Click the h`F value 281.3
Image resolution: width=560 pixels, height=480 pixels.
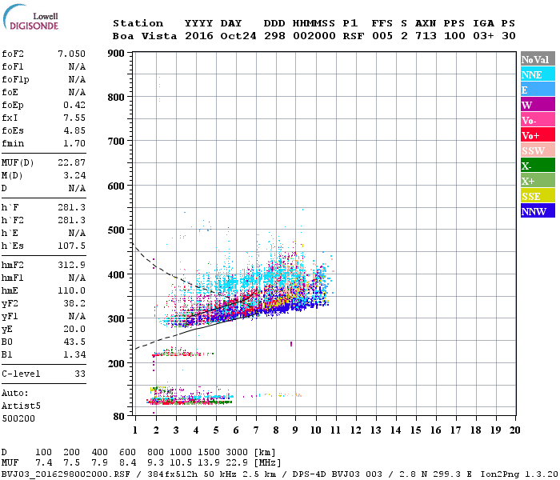(x=71, y=207)
